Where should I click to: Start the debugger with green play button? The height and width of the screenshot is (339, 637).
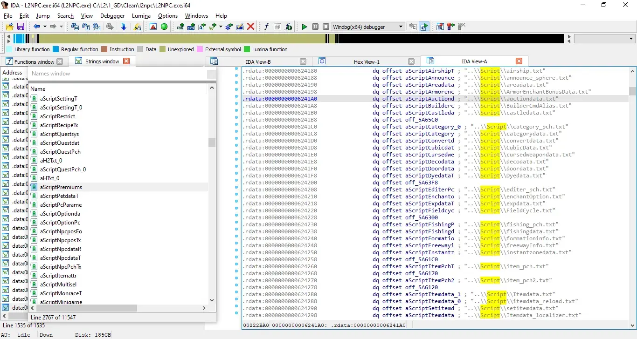point(305,27)
